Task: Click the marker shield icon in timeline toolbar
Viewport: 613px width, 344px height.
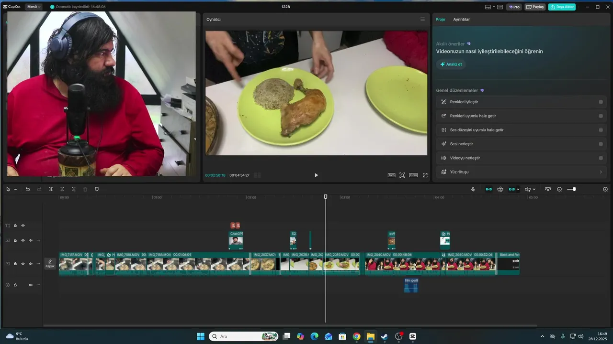Action: (96, 189)
